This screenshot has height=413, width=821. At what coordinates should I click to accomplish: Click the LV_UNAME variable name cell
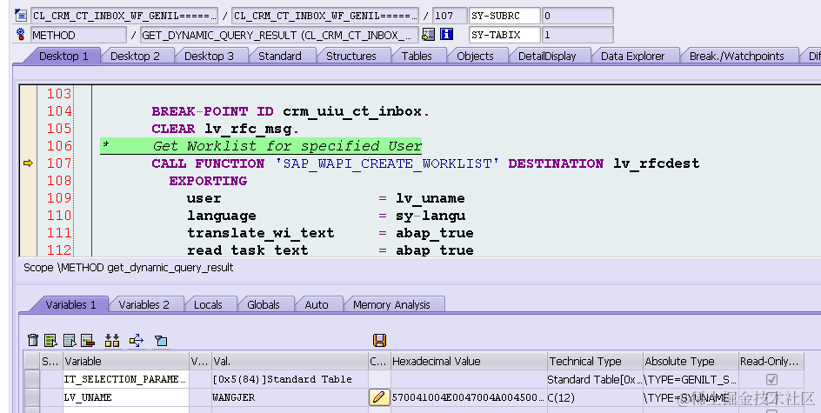pyautogui.click(x=125, y=397)
